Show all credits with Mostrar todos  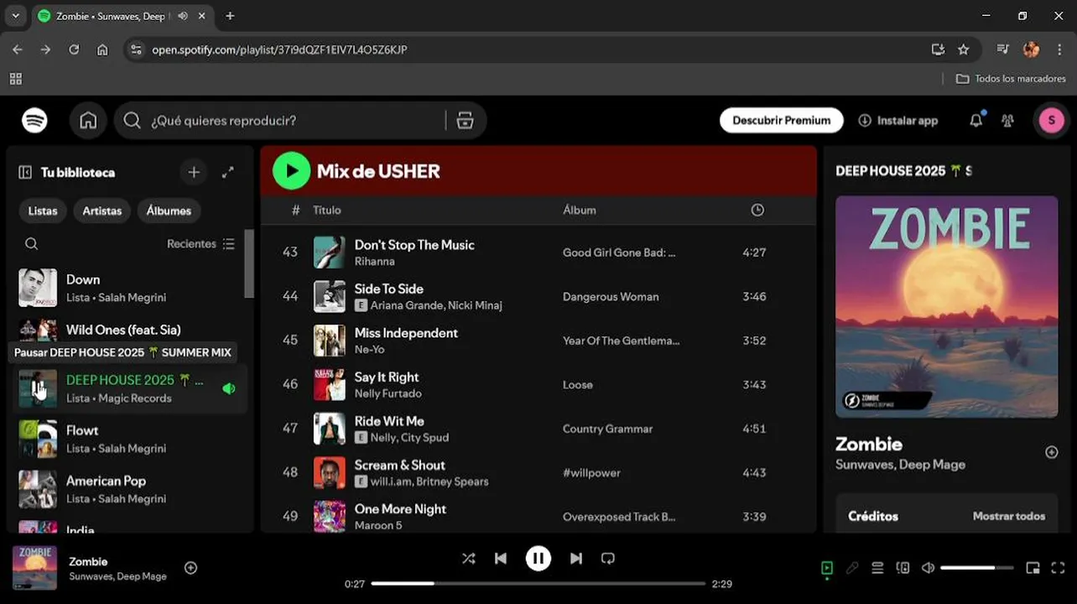pyautogui.click(x=1008, y=516)
